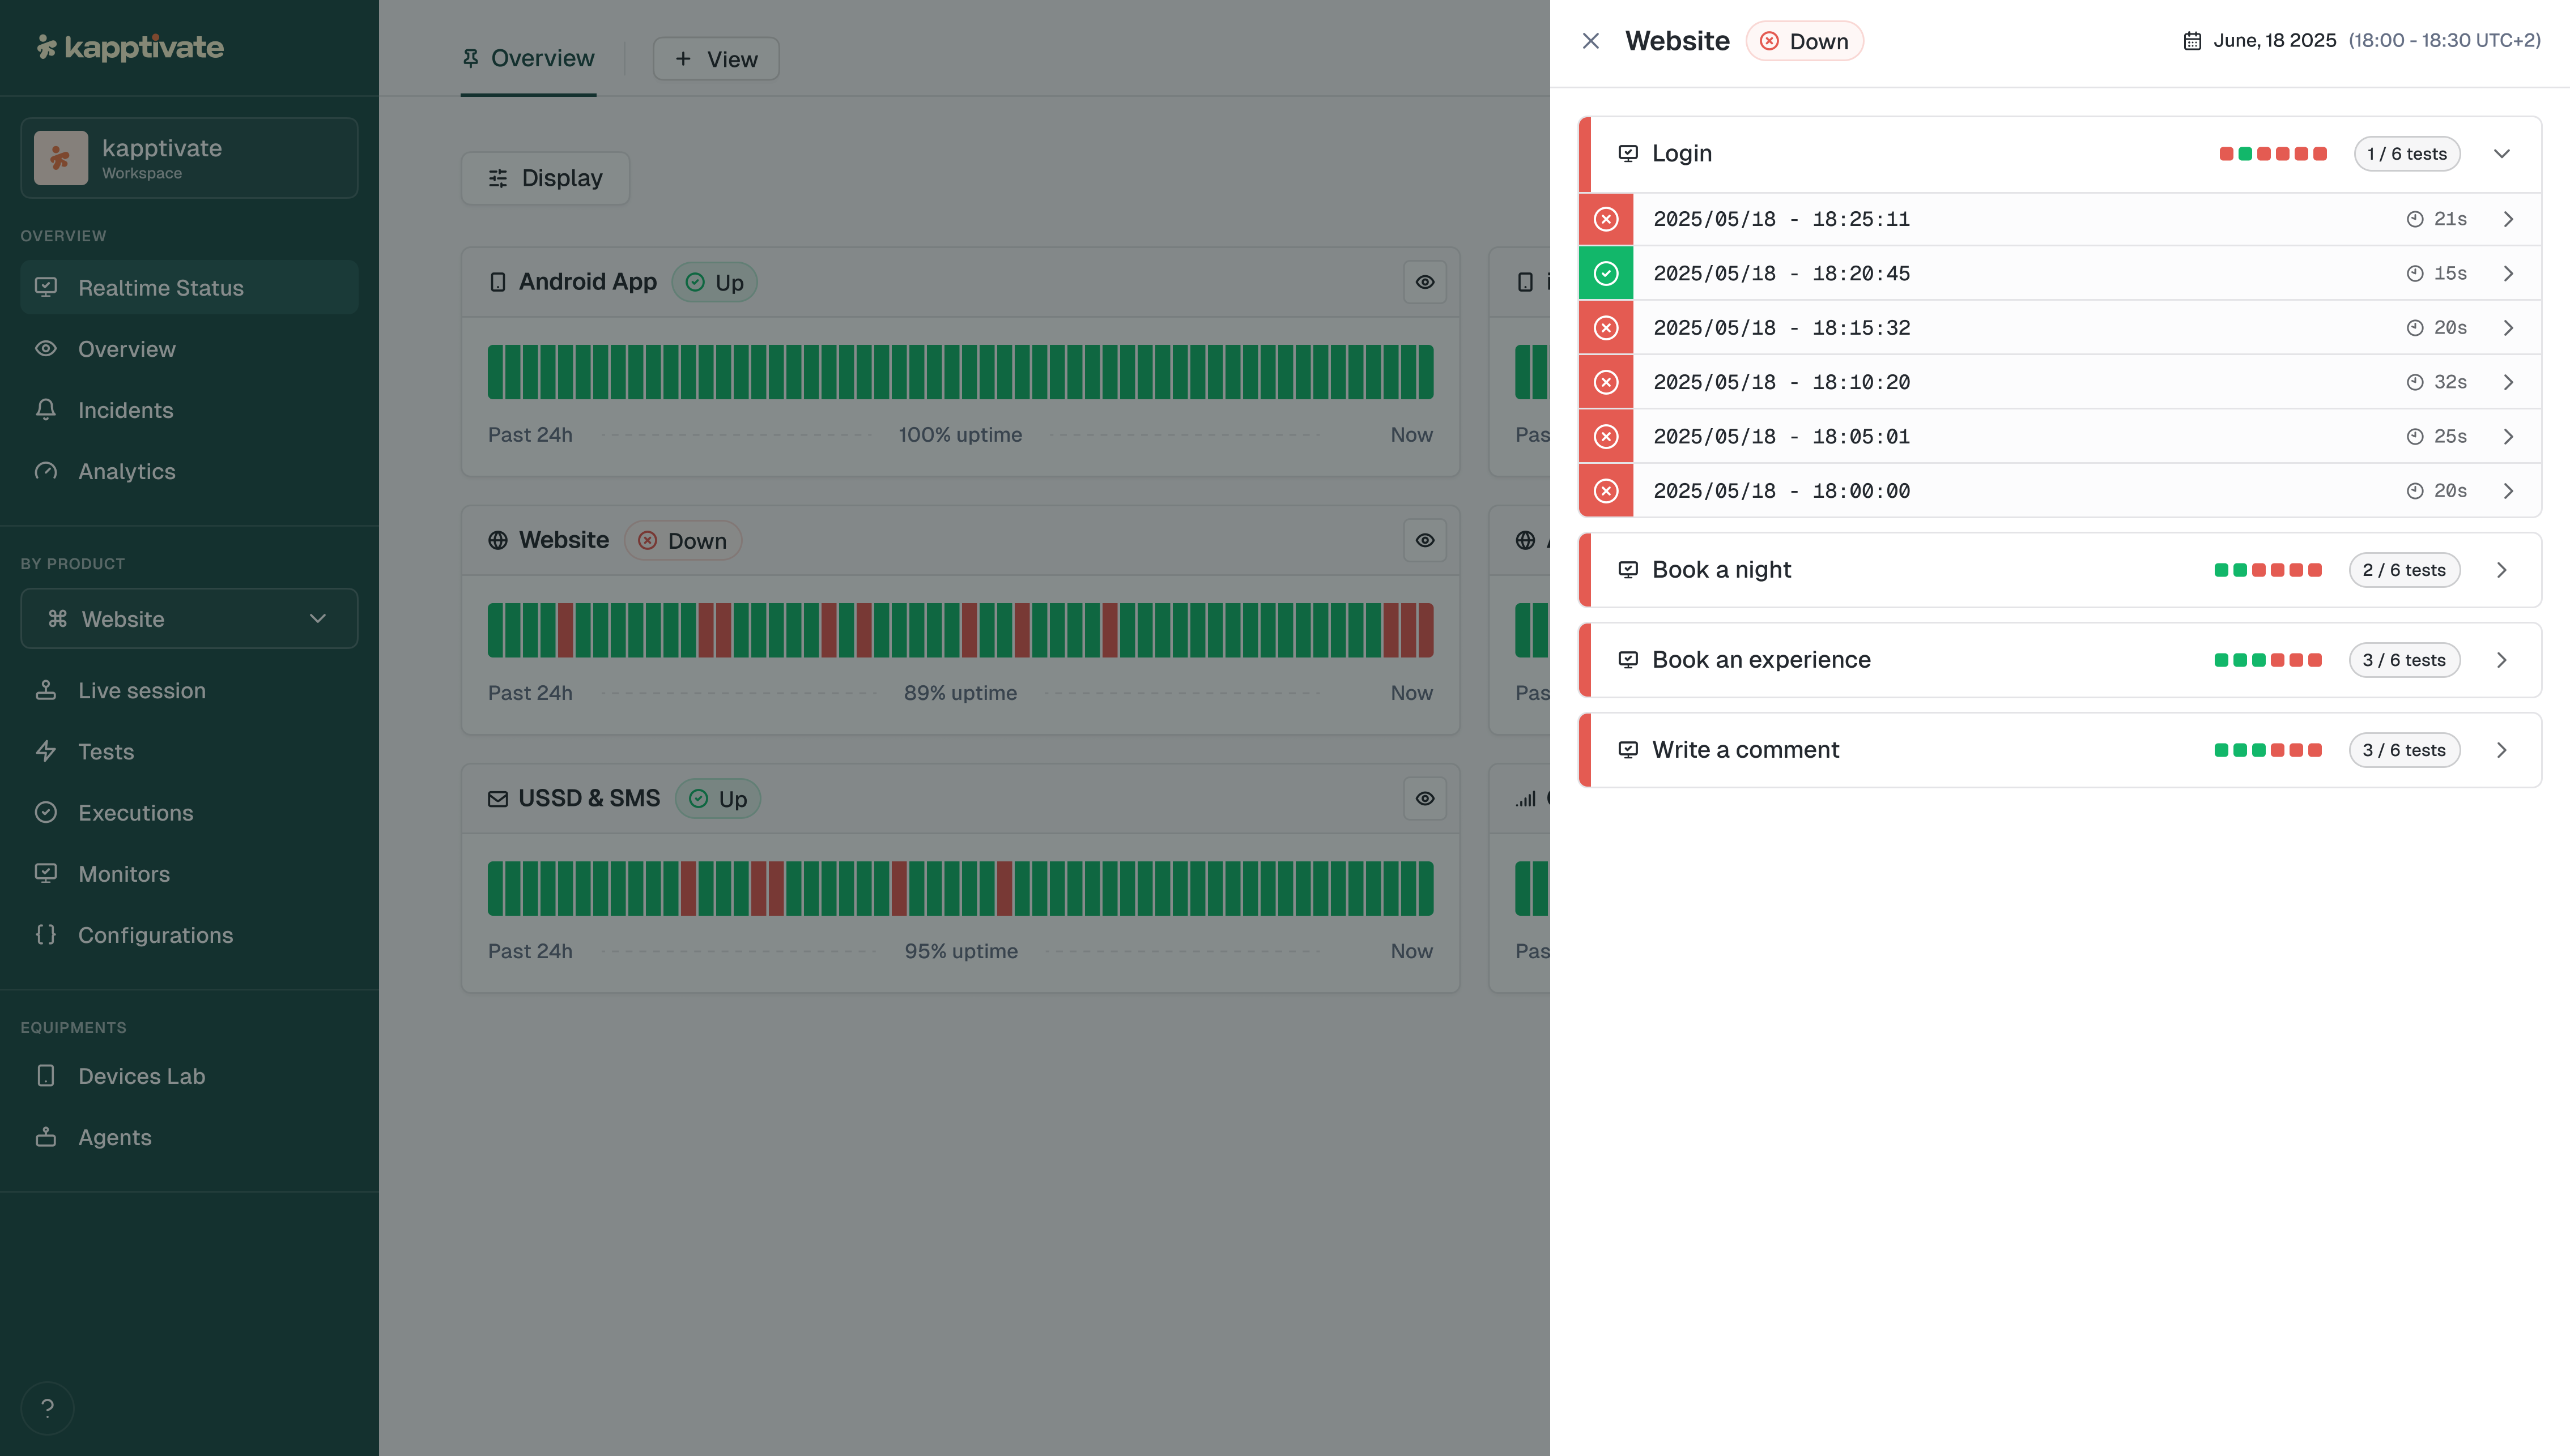This screenshot has width=2570, height=1456.
Task: Click the passed status icon for 18:20:45 run
Action: click(1606, 273)
